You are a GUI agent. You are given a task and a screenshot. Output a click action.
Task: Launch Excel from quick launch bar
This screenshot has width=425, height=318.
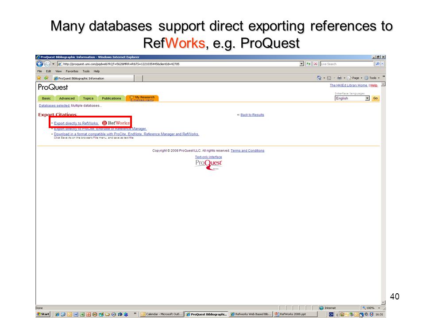[82, 314]
